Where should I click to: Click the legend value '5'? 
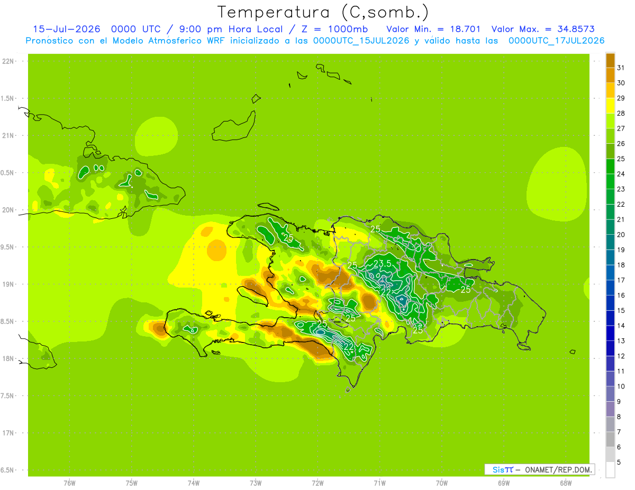point(619,462)
